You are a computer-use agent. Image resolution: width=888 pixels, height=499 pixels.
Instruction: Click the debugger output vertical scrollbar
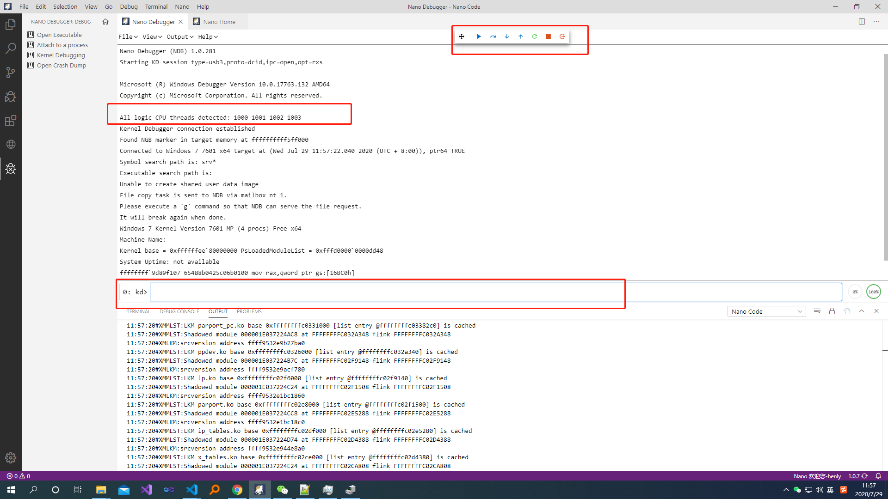click(x=885, y=157)
